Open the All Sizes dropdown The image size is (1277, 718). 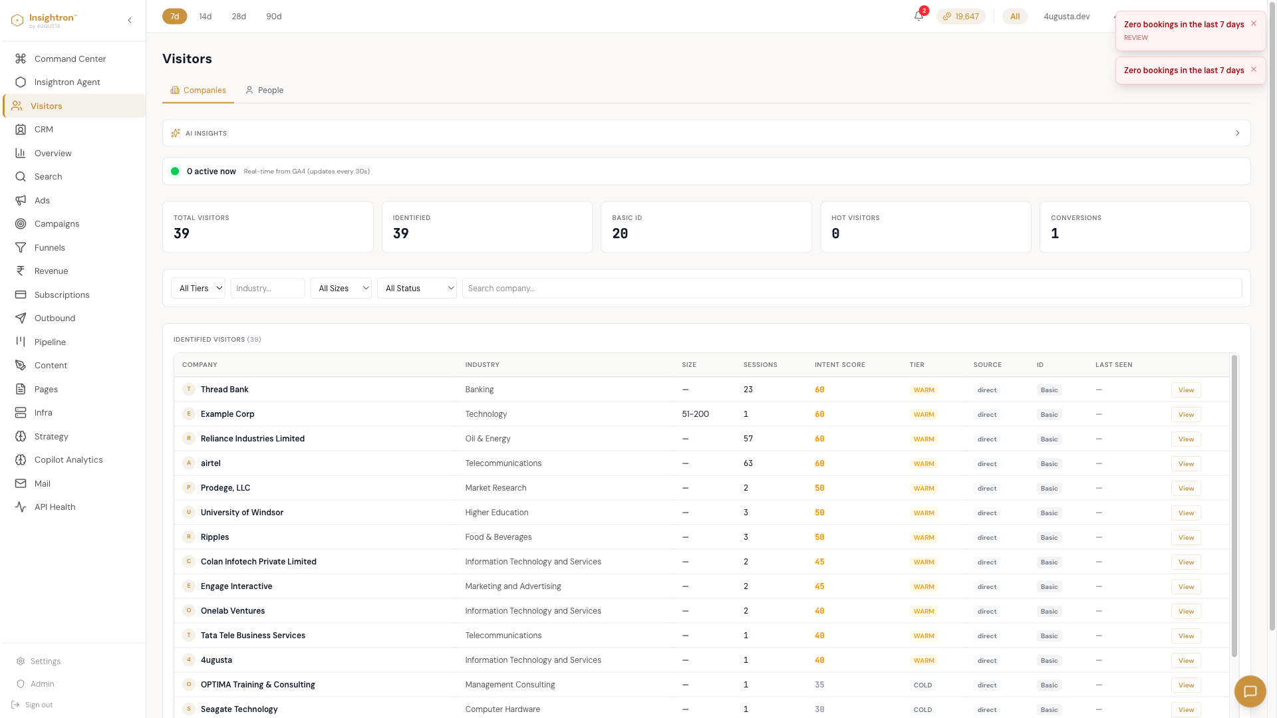pyautogui.click(x=341, y=288)
